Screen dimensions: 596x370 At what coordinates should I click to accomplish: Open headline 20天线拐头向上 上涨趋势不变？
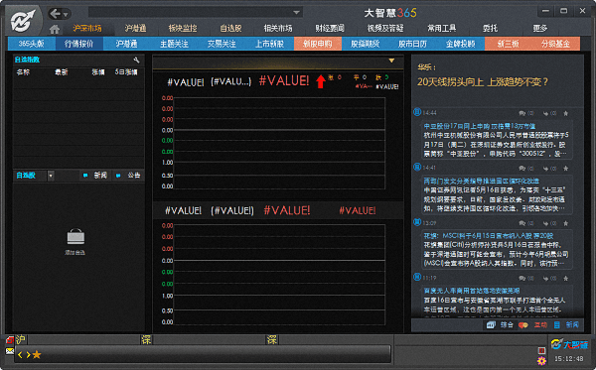click(483, 82)
